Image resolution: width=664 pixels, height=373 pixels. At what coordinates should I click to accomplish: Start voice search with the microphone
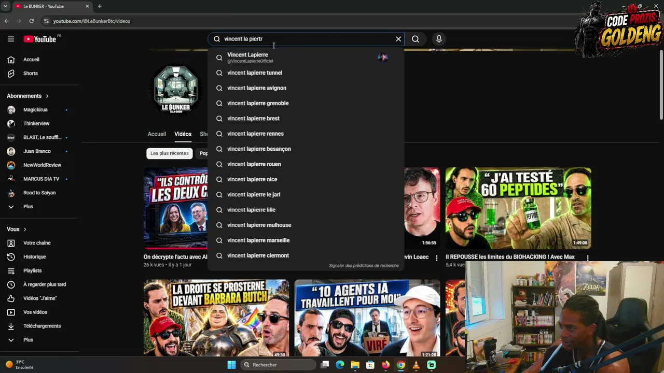(x=439, y=39)
